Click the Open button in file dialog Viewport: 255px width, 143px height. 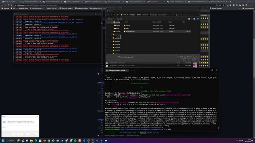[184, 60]
